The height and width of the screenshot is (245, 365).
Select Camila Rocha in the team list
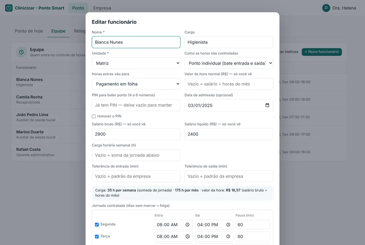(29, 97)
